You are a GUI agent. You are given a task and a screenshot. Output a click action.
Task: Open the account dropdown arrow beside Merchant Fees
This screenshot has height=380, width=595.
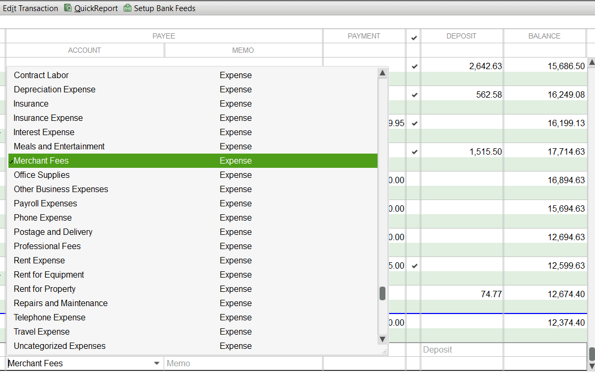(x=157, y=363)
